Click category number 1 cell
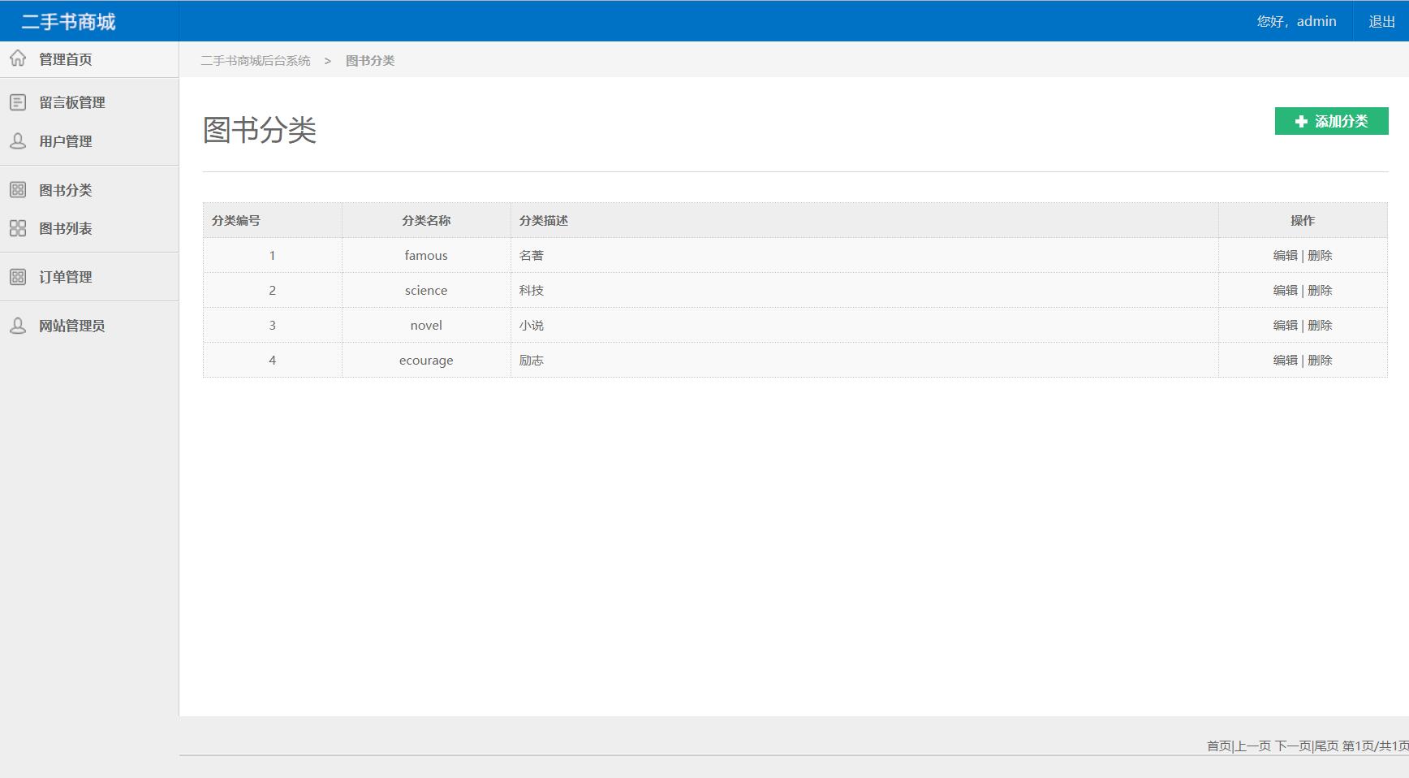Image resolution: width=1409 pixels, height=778 pixels. click(273, 255)
